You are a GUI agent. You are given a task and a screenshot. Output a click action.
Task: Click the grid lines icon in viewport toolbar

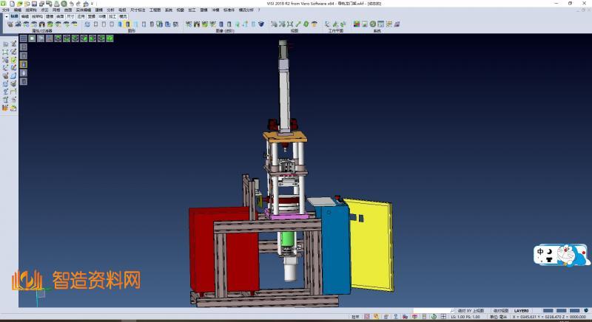[23, 38]
